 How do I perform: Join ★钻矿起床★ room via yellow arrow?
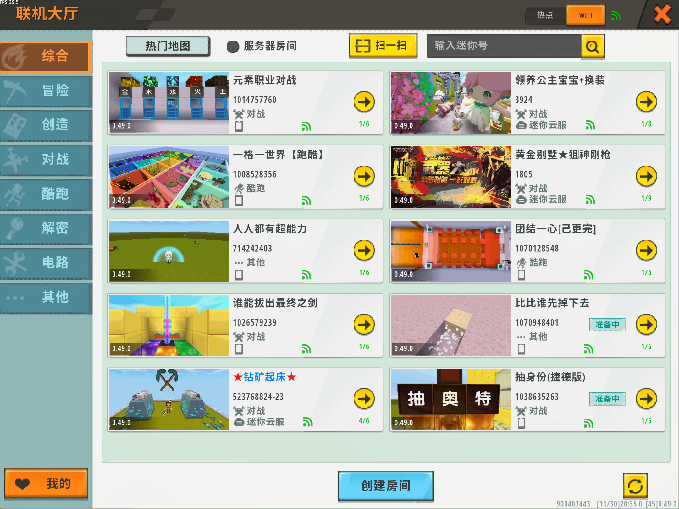coord(364,398)
